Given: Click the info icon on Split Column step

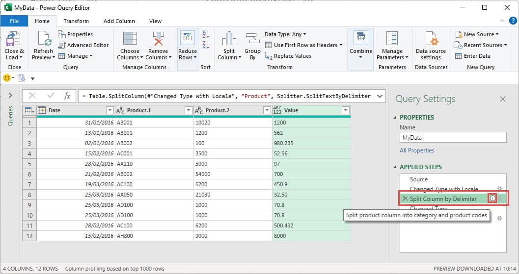Looking at the screenshot, I should pyautogui.click(x=492, y=199).
